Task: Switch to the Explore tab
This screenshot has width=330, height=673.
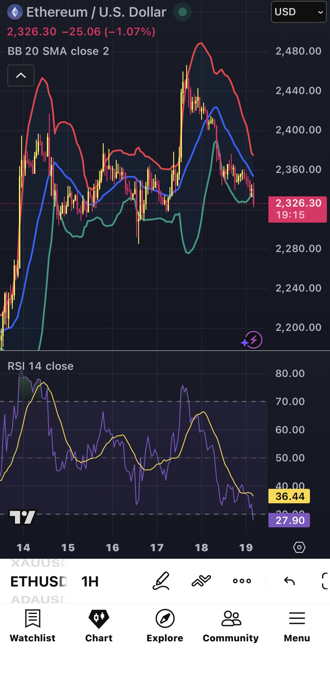Action: 165,626
